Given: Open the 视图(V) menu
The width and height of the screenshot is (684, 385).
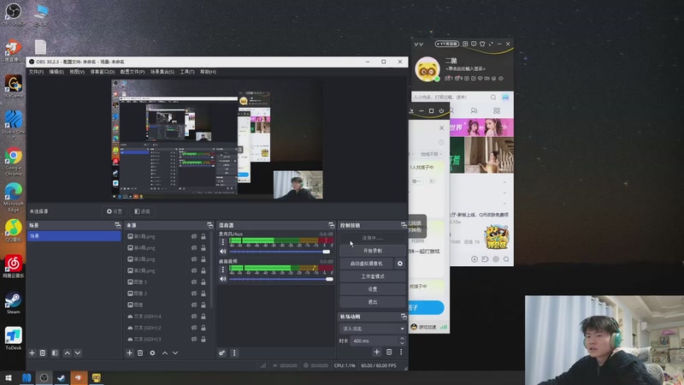Looking at the screenshot, I should pos(77,72).
